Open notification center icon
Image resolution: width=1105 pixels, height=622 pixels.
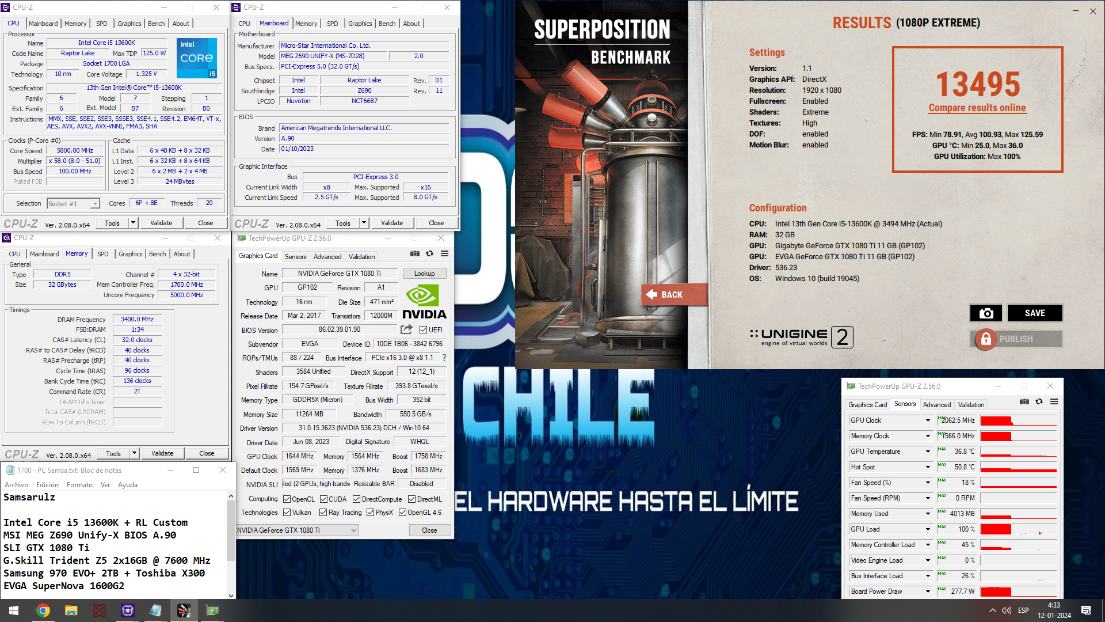pyautogui.click(x=1086, y=610)
